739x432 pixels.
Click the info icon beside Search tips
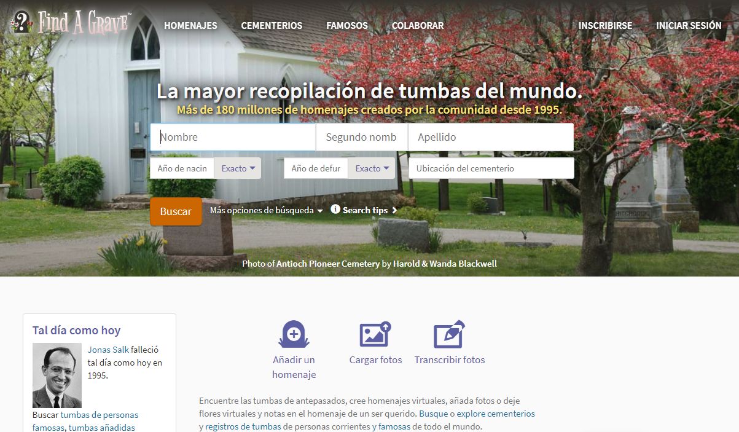tap(335, 209)
